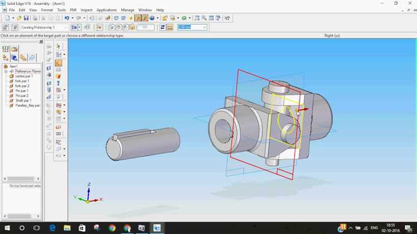Open the Applications menu
The width and height of the screenshot is (417, 234).
click(106, 10)
